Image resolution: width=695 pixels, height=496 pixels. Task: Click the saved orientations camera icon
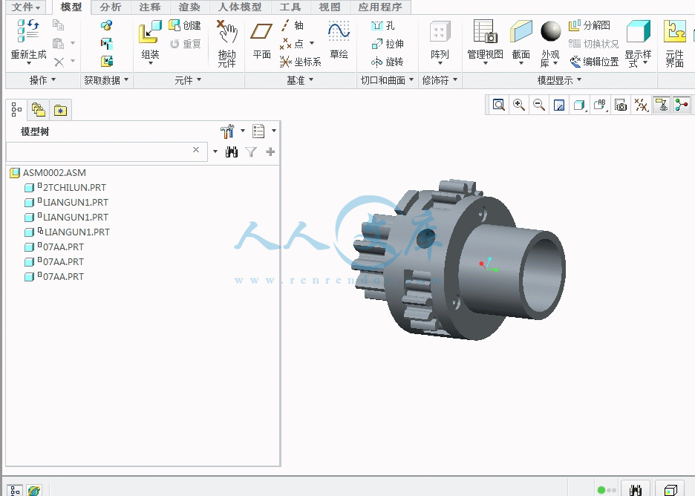pos(621,105)
